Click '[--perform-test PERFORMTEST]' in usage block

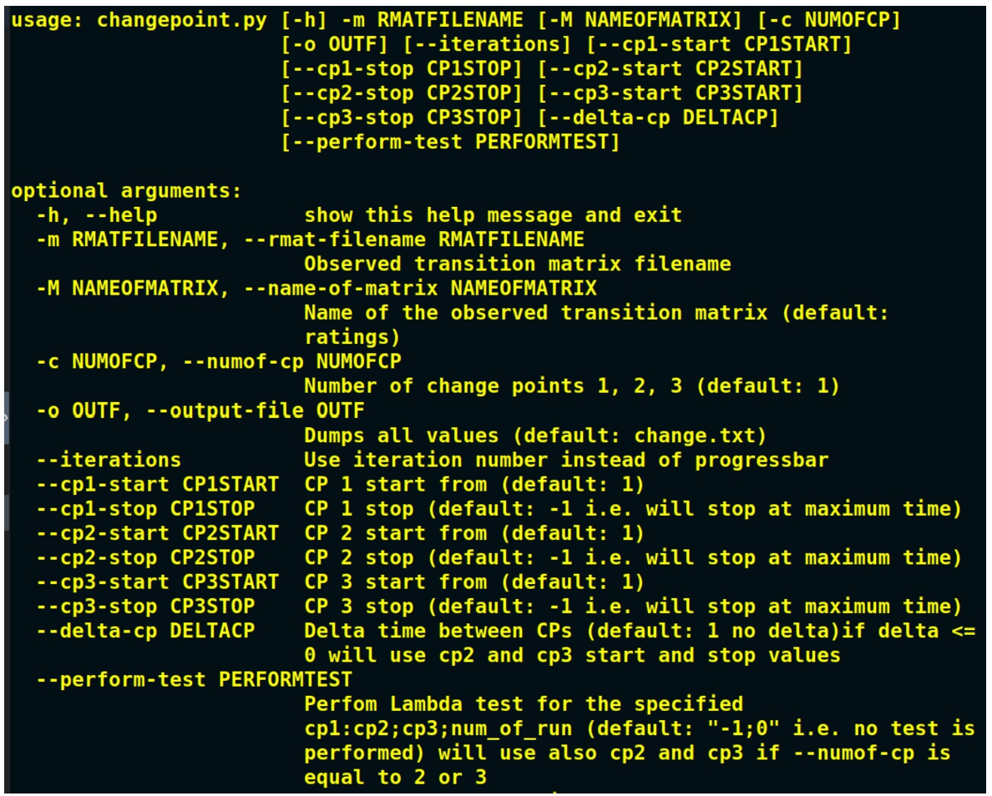[x=450, y=142]
